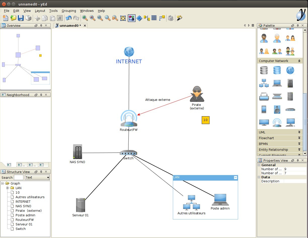
Task: Click the Save document toolbar icon
Action: tap(21, 18)
